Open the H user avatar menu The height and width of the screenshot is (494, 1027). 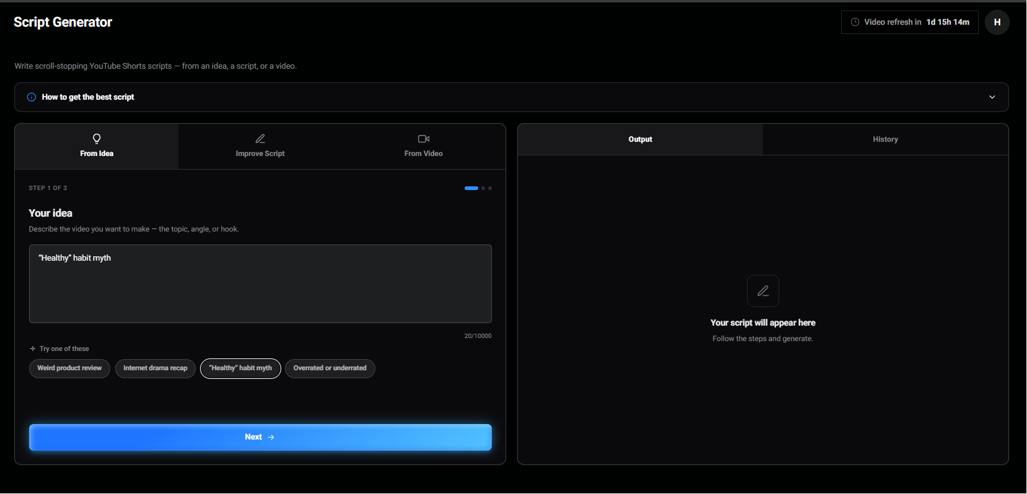pyautogui.click(x=997, y=22)
